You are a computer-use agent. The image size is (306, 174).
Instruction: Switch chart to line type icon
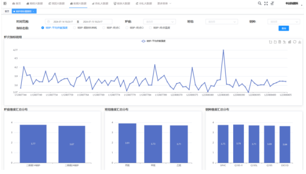coord(285,42)
